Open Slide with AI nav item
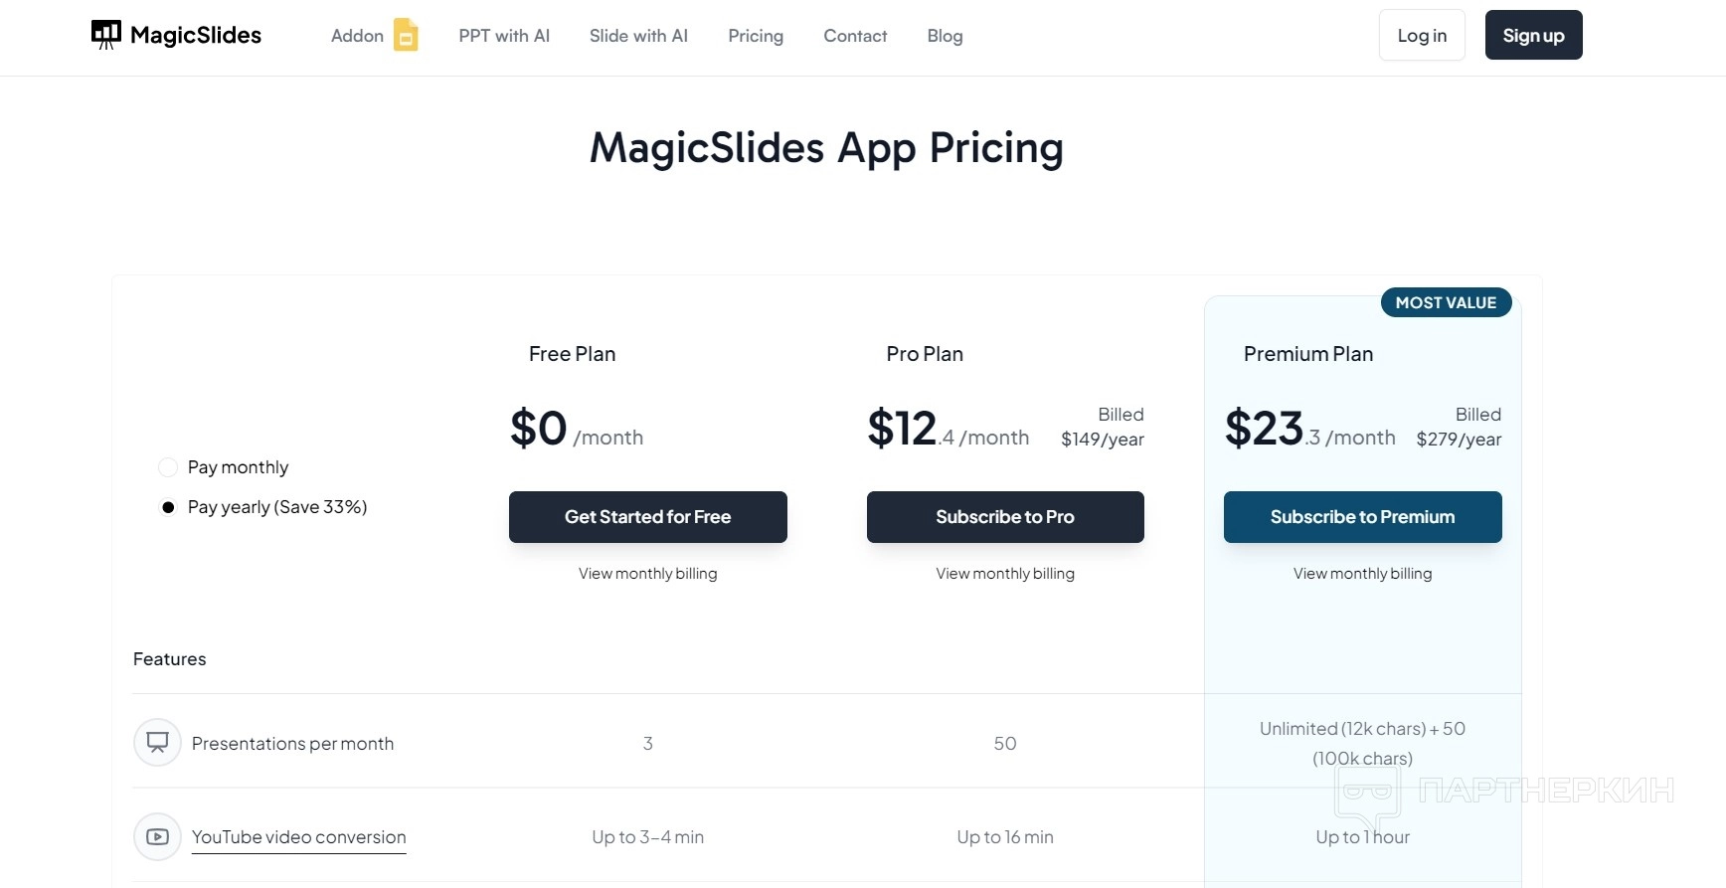The height and width of the screenshot is (888, 1726). pyautogui.click(x=638, y=36)
